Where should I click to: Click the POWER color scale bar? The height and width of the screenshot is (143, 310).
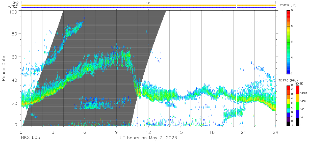pyautogui.click(x=288, y=42)
